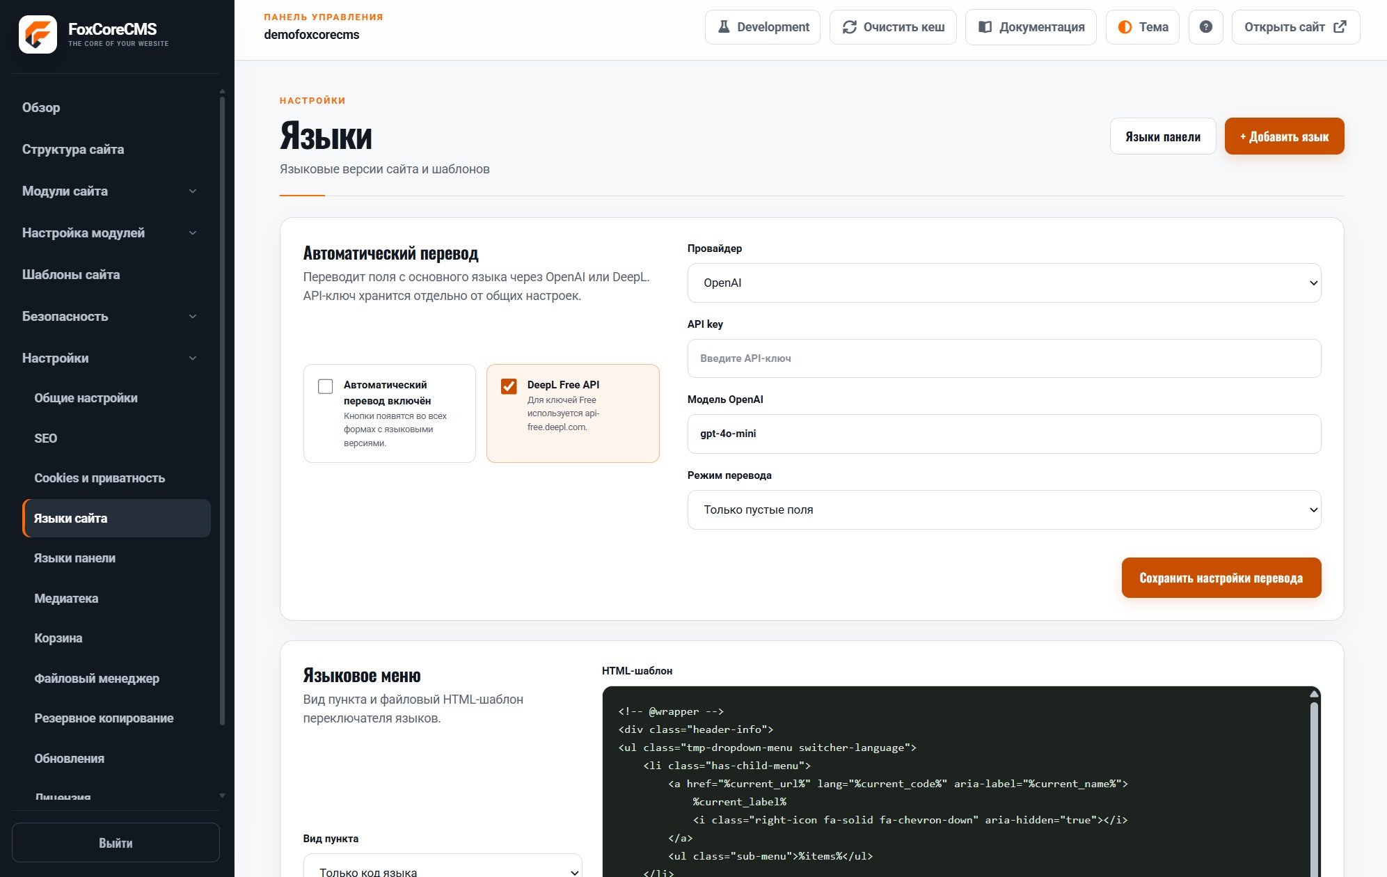The height and width of the screenshot is (877, 1387).
Task: Expand the Безопасность sidebar chevron
Action: pos(193,316)
